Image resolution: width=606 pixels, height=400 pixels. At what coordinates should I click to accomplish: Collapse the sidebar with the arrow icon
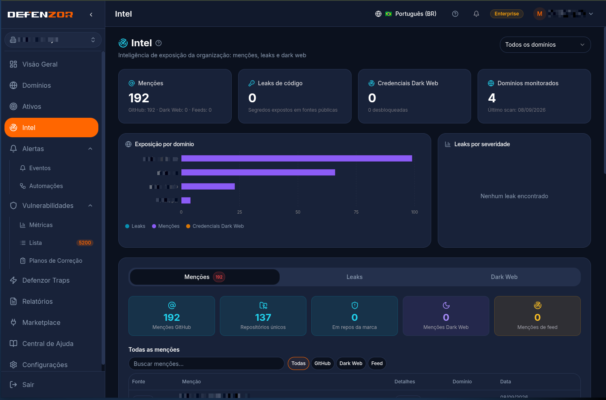pos(91,15)
